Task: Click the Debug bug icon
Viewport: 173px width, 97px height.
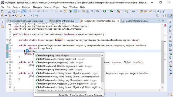Action: 98,11
